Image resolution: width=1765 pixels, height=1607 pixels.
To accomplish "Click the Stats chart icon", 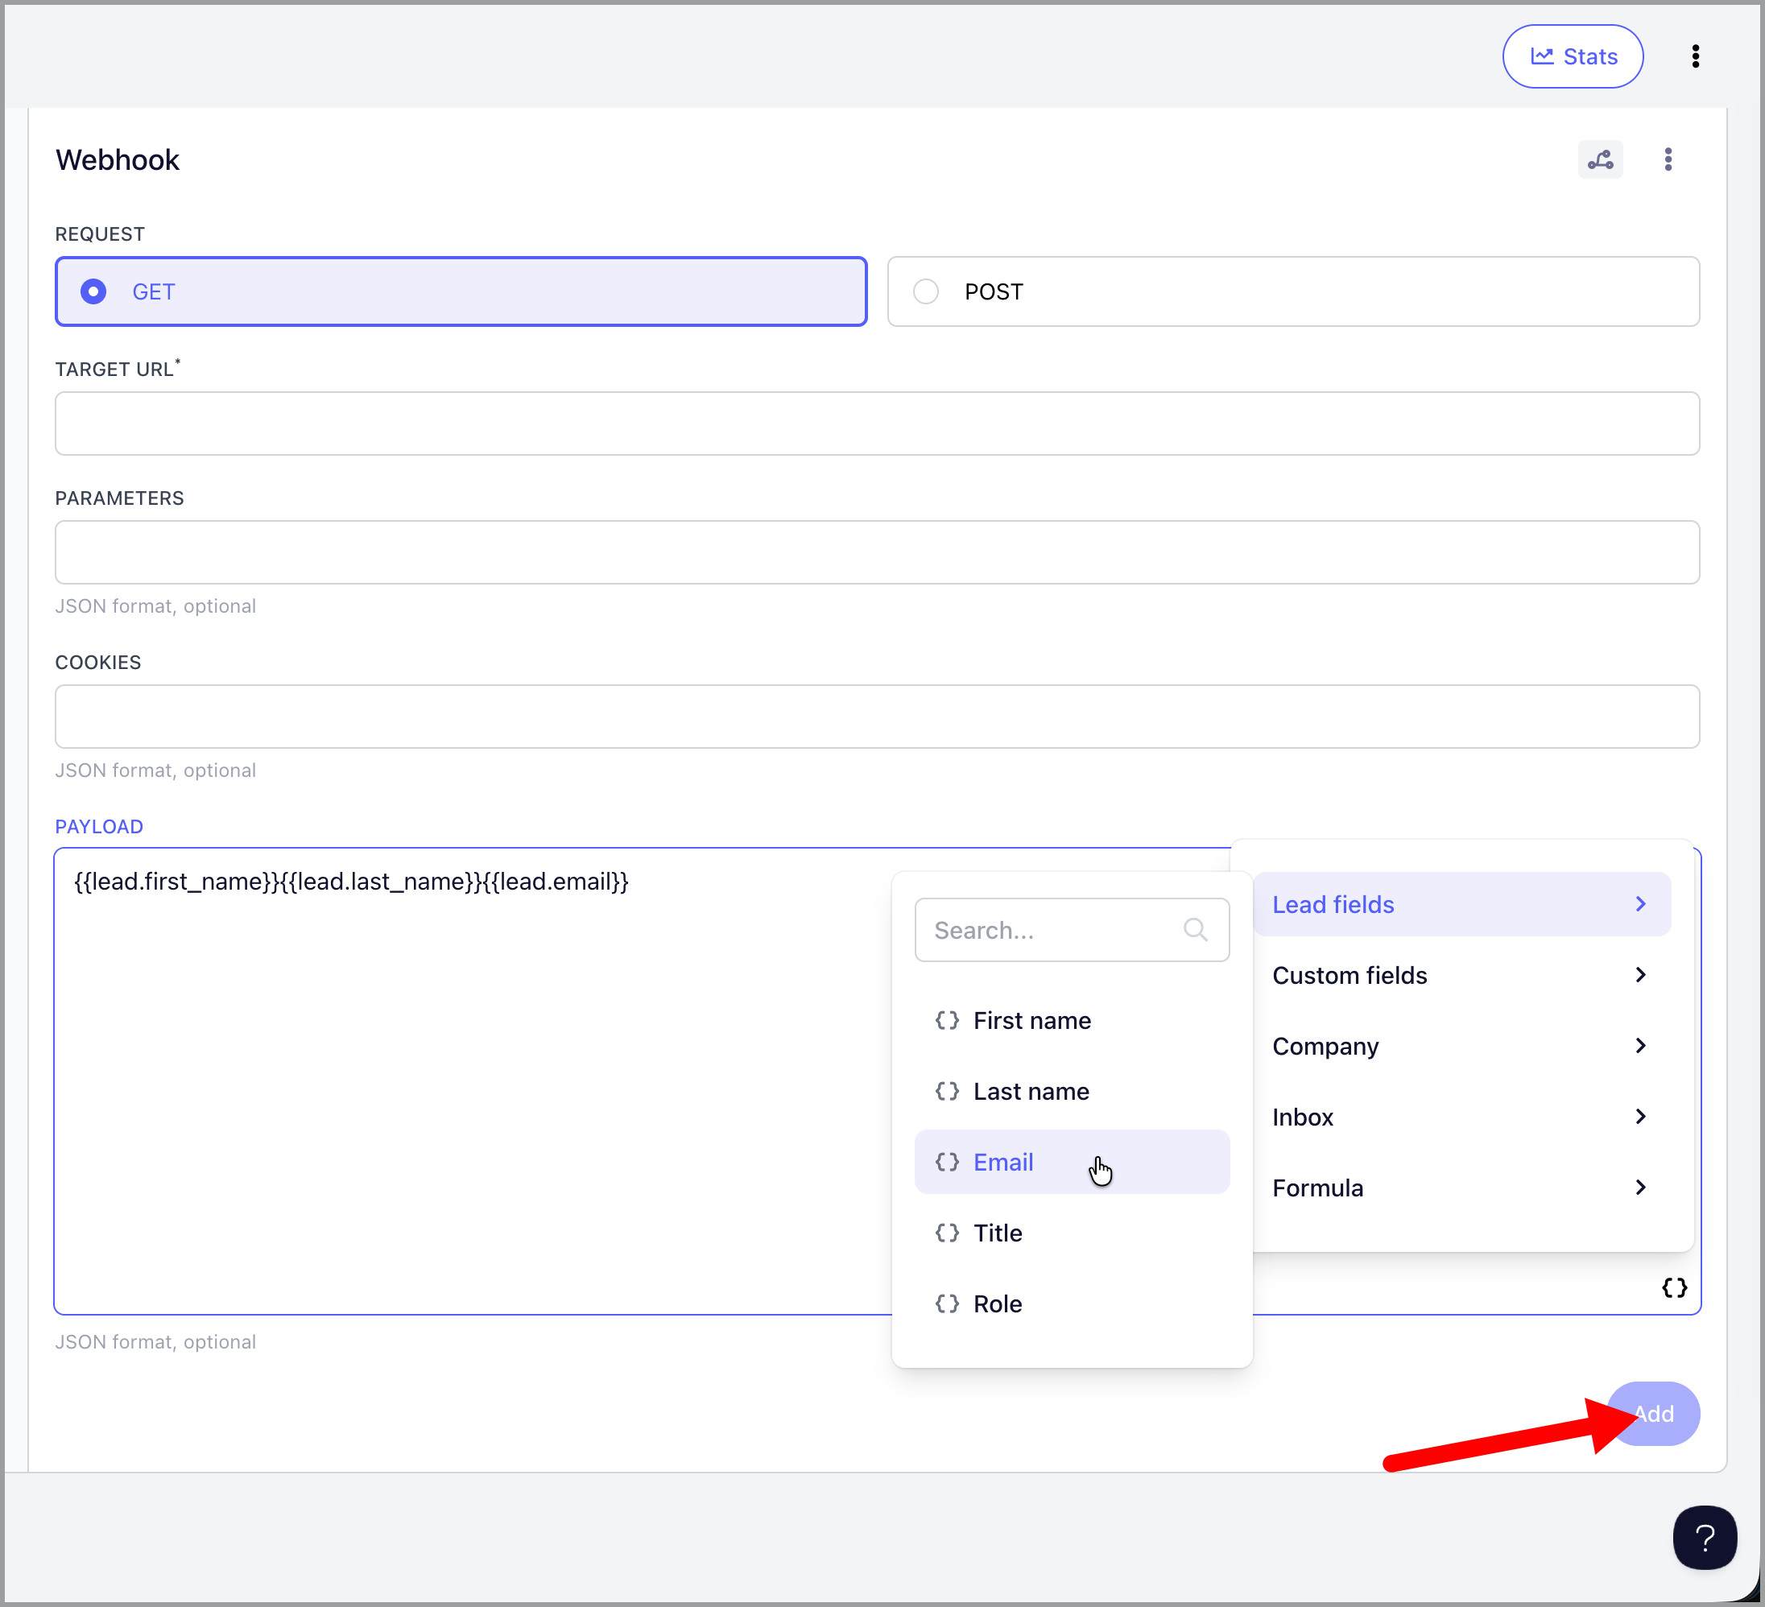I will click(1542, 56).
